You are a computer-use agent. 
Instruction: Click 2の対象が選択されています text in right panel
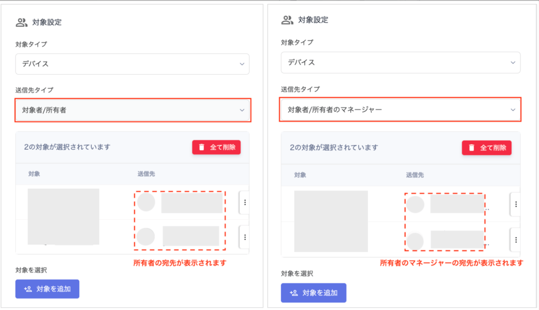334,147
